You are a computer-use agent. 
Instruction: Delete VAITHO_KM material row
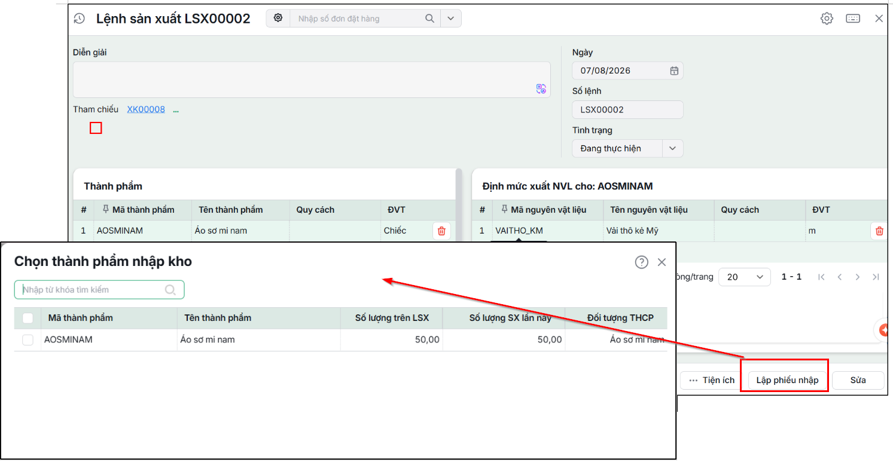coord(879,231)
